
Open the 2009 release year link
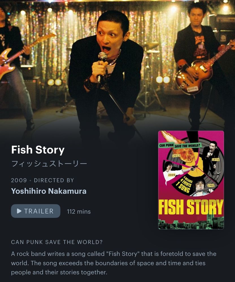[x=19, y=180]
